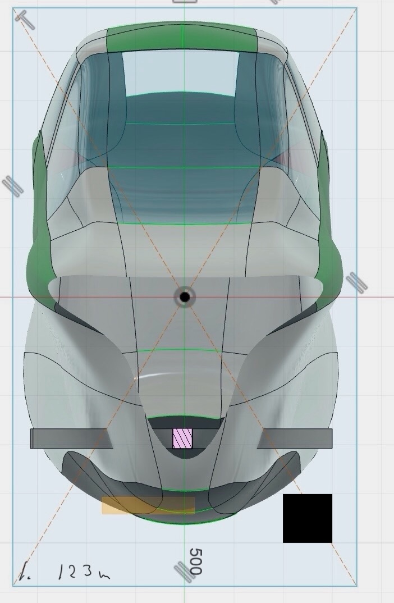394x603 pixels.
Task: Select the horizontal constraint icon at top center
Action: (x=185, y=2)
